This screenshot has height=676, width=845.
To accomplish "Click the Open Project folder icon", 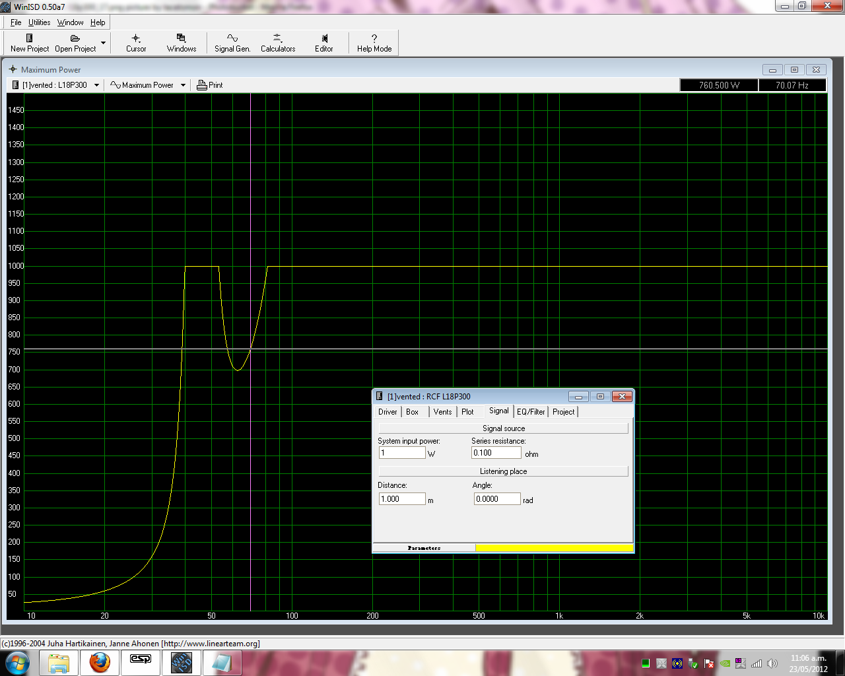I will (x=75, y=38).
